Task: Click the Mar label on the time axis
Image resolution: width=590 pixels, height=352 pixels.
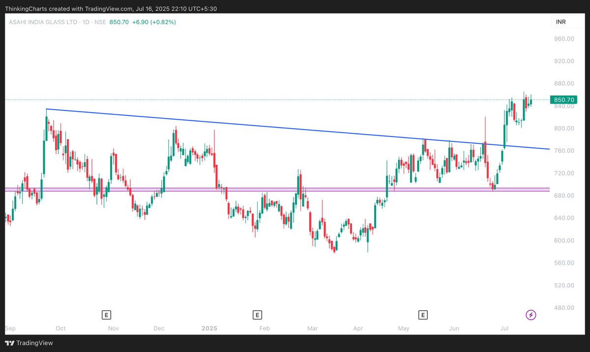Action: pos(312,328)
